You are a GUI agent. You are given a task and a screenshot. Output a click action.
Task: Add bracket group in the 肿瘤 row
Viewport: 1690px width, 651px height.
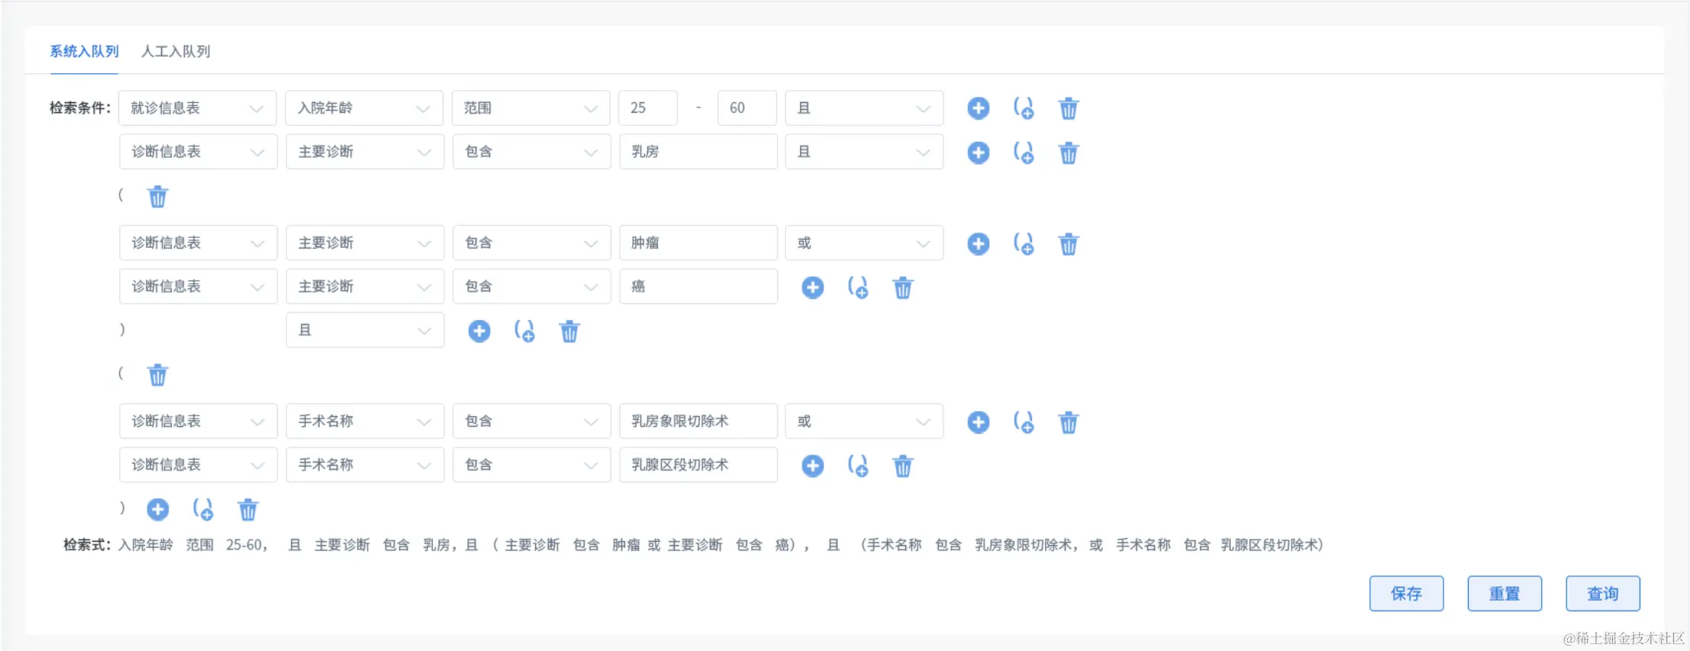pyautogui.click(x=1024, y=244)
